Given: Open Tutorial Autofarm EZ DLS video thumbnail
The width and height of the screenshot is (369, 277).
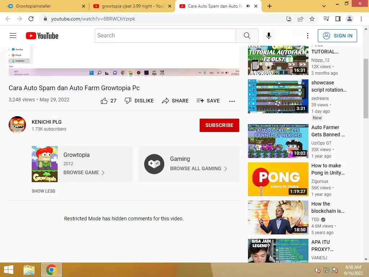Looking at the screenshot, I should 278,60.
